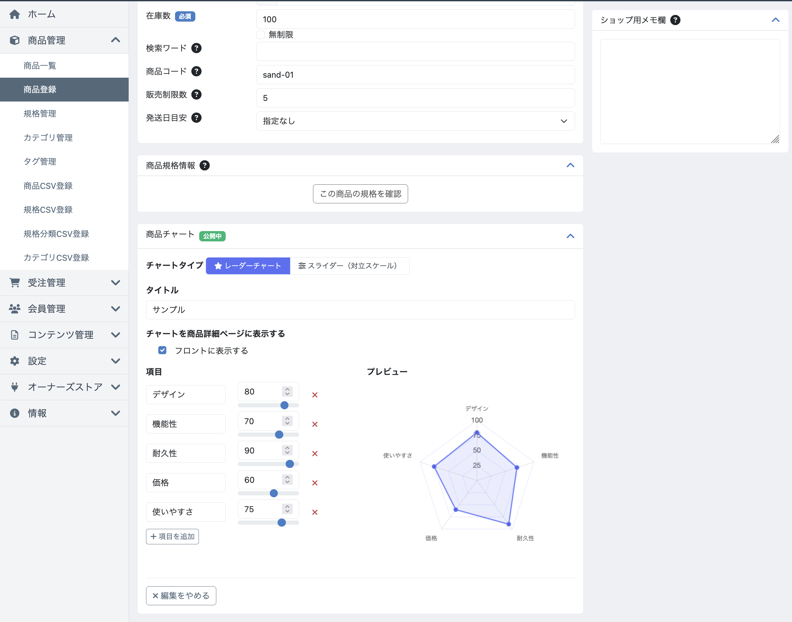This screenshot has height=622, width=792.
Task: Select スライダー（対立スケール） chart type
Action: 349,266
